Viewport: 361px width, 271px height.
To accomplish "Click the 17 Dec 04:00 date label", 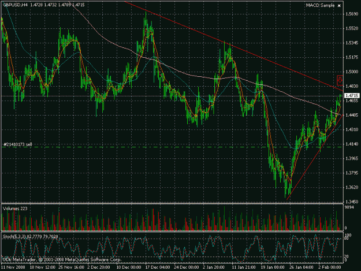I will pos(158,268).
